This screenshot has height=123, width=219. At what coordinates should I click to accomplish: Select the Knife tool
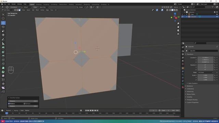[x=3, y=64]
